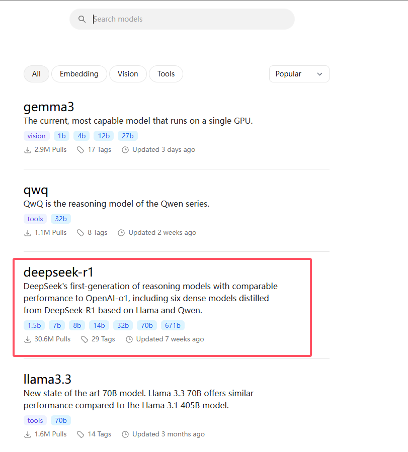Click the 7b tag under deepseek-r1
Screen dimensions: 408x452
(57, 325)
